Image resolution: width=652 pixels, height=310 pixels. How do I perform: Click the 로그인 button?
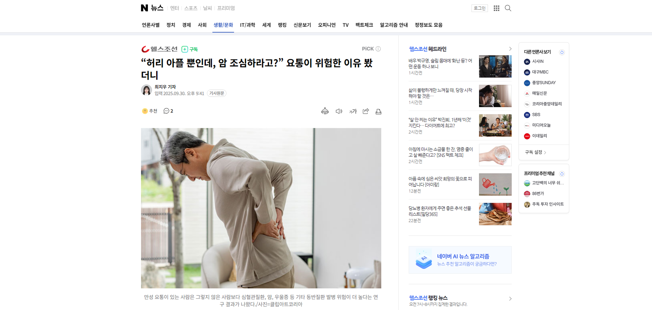(x=479, y=8)
